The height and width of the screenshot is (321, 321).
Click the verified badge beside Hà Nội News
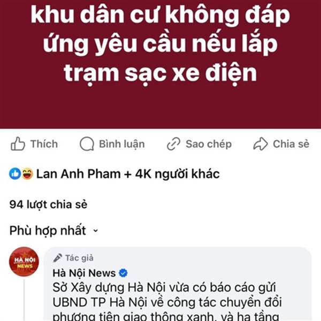pyautogui.click(x=123, y=273)
